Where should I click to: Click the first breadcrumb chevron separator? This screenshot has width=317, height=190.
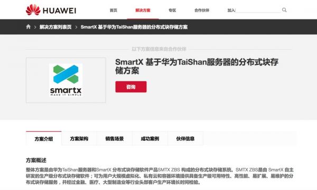[35, 27]
